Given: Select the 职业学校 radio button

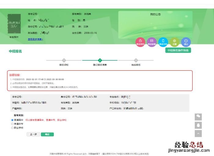Looking at the screenshot, I should click(13, 128).
